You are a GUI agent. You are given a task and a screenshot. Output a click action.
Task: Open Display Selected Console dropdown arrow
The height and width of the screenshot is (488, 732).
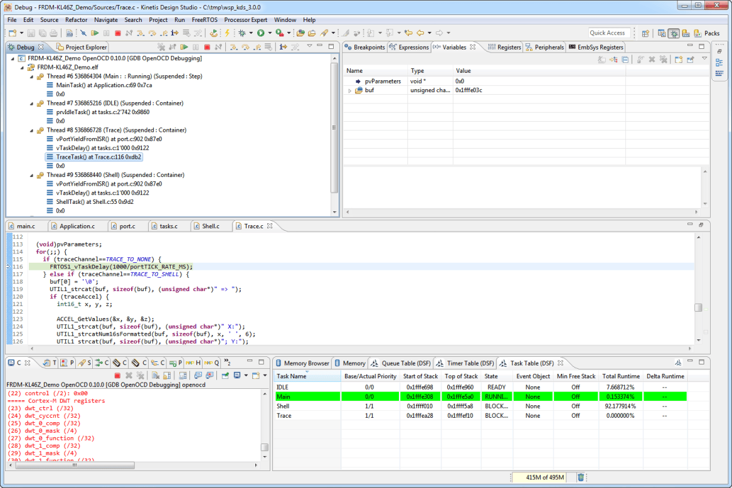(x=246, y=376)
